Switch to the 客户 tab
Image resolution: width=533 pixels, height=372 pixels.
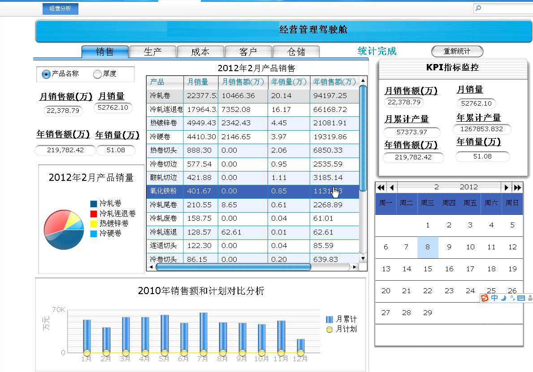click(x=248, y=52)
